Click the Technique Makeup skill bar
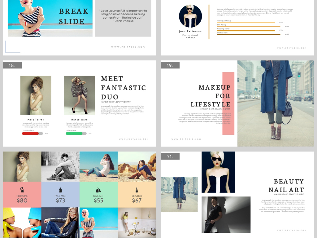The height and width of the screenshot is (238, 317). coord(246,22)
